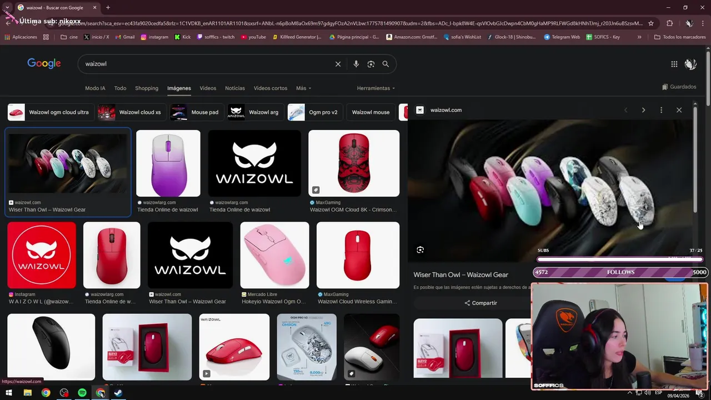Submit the search with the magnifier icon
Viewport: 711px width, 400px height.
[385, 64]
